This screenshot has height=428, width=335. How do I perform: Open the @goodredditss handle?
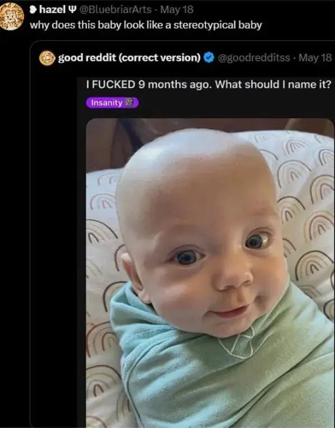tap(256, 58)
